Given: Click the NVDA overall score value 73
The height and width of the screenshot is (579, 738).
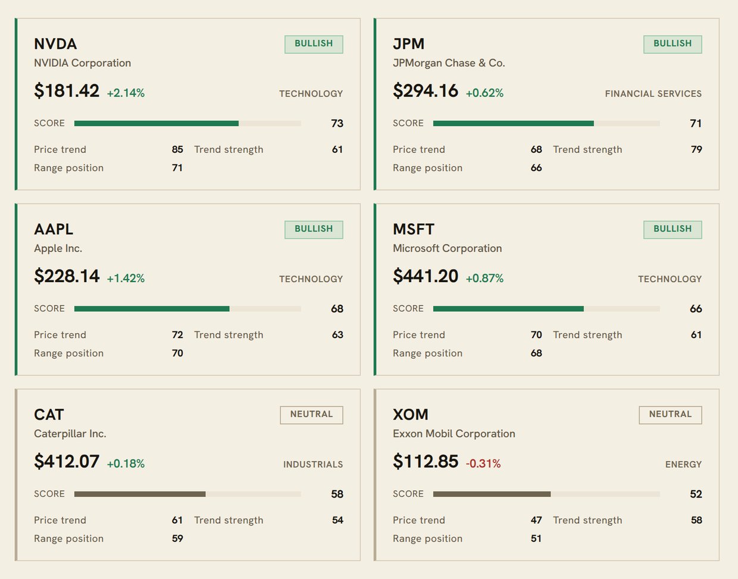Looking at the screenshot, I should click(337, 123).
